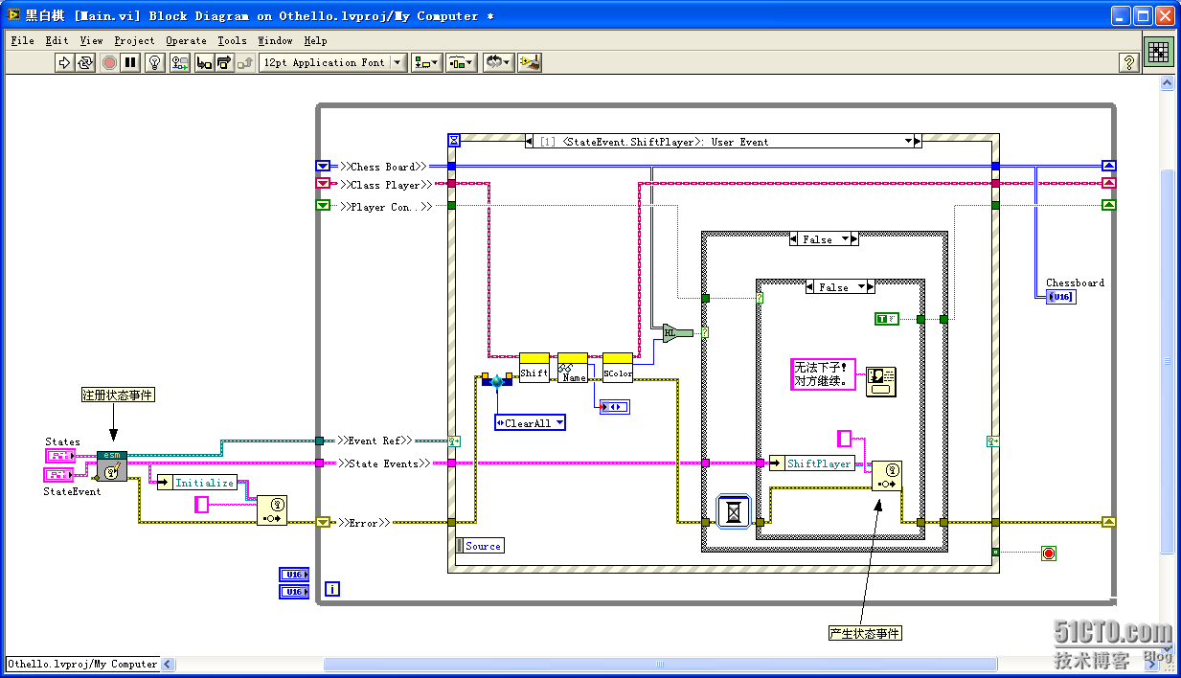This screenshot has height=678, width=1181.
Task: Open the Project menu
Action: (x=134, y=40)
